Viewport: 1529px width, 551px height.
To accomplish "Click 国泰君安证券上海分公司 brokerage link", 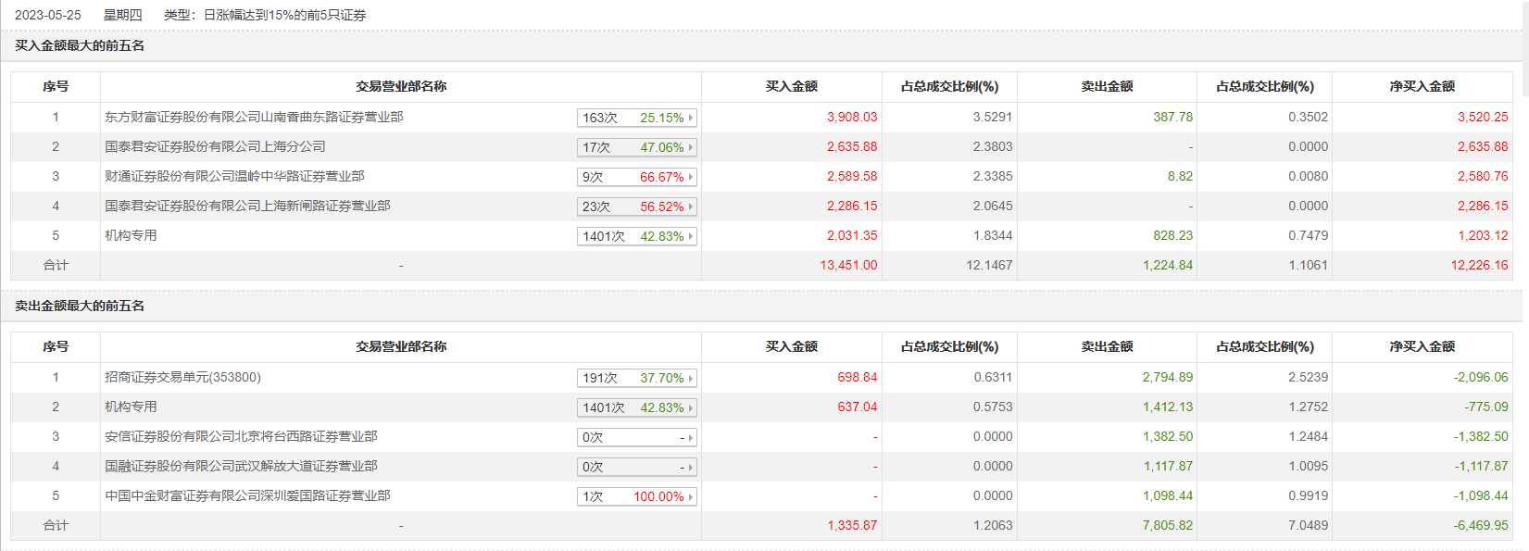I will pyautogui.click(x=215, y=147).
